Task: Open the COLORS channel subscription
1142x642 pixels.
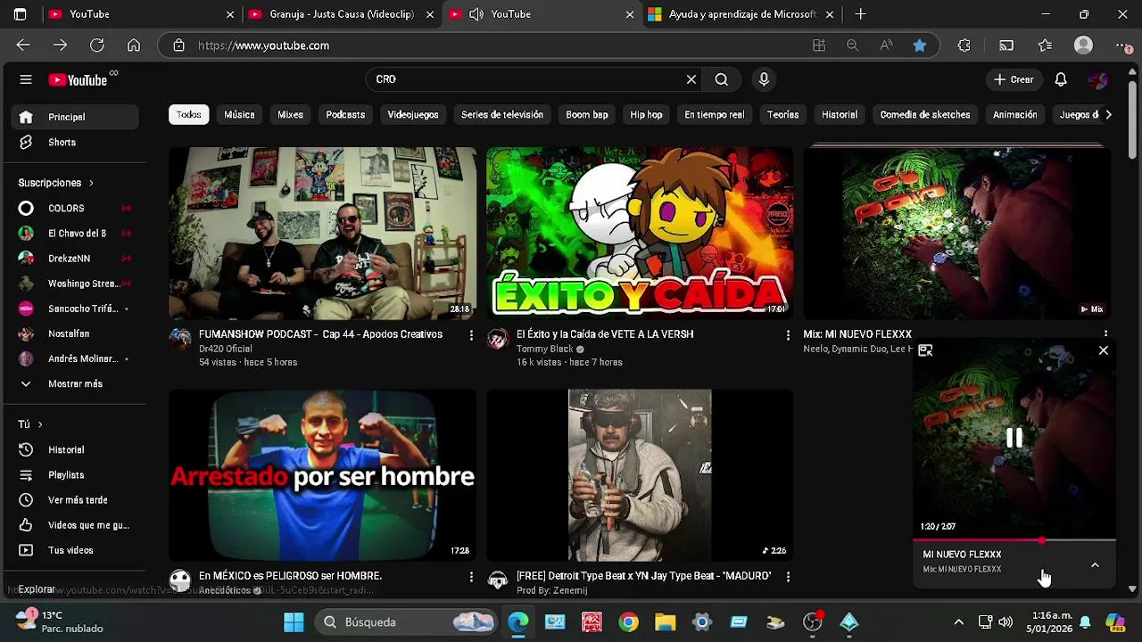Action: pyautogui.click(x=75, y=208)
